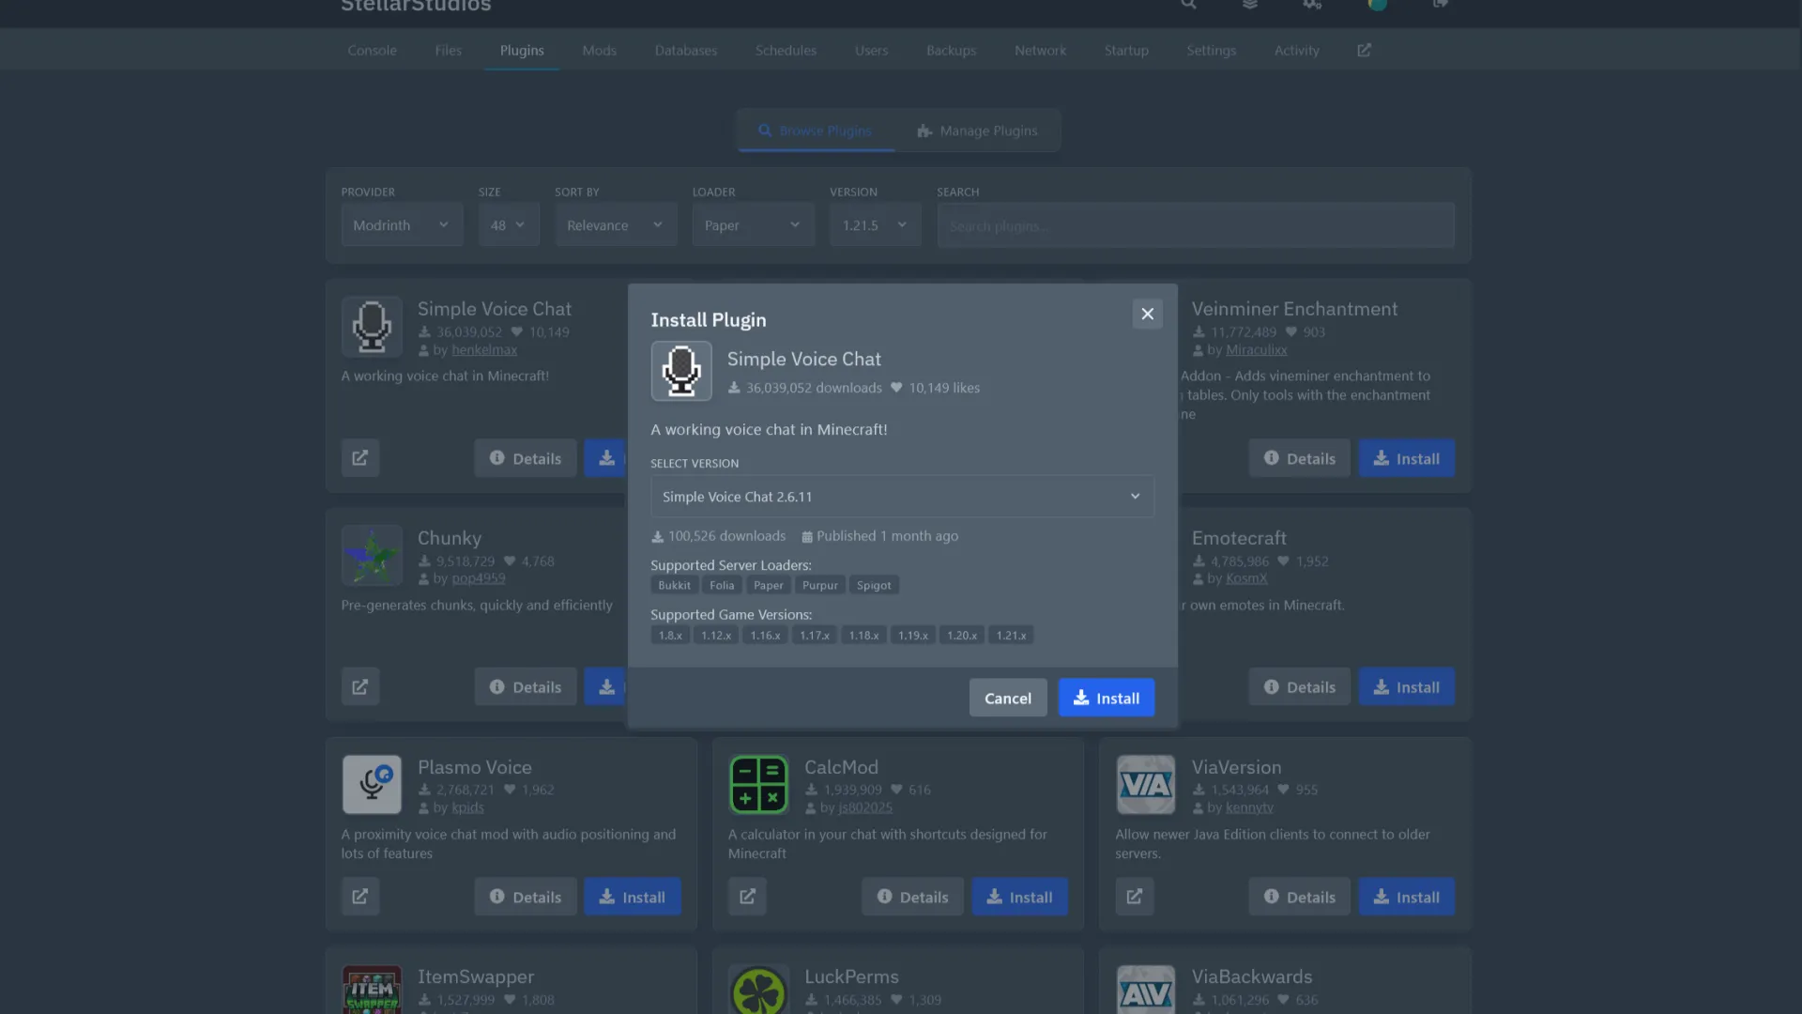Close the Install Plugin dialog

(x=1147, y=314)
